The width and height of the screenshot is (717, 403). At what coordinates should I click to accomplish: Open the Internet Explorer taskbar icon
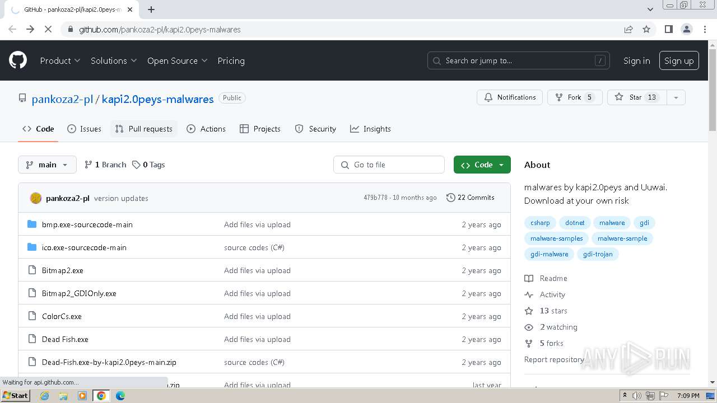click(45, 396)
